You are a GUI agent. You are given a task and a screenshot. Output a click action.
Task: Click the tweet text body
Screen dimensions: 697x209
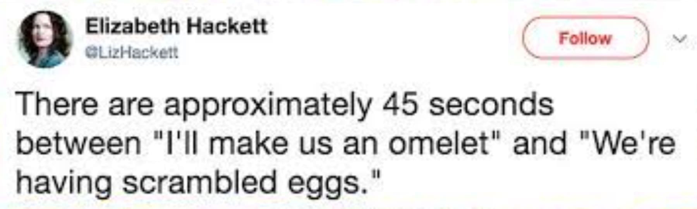click(345, 144)
